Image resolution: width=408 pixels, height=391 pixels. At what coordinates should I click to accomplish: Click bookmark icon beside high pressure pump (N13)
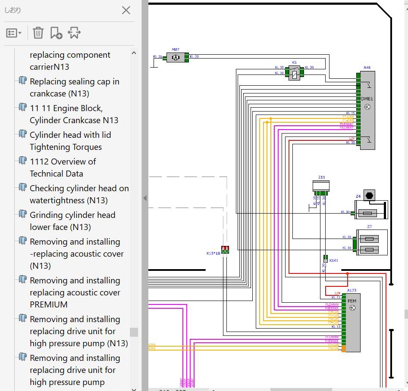click(22, 318)
